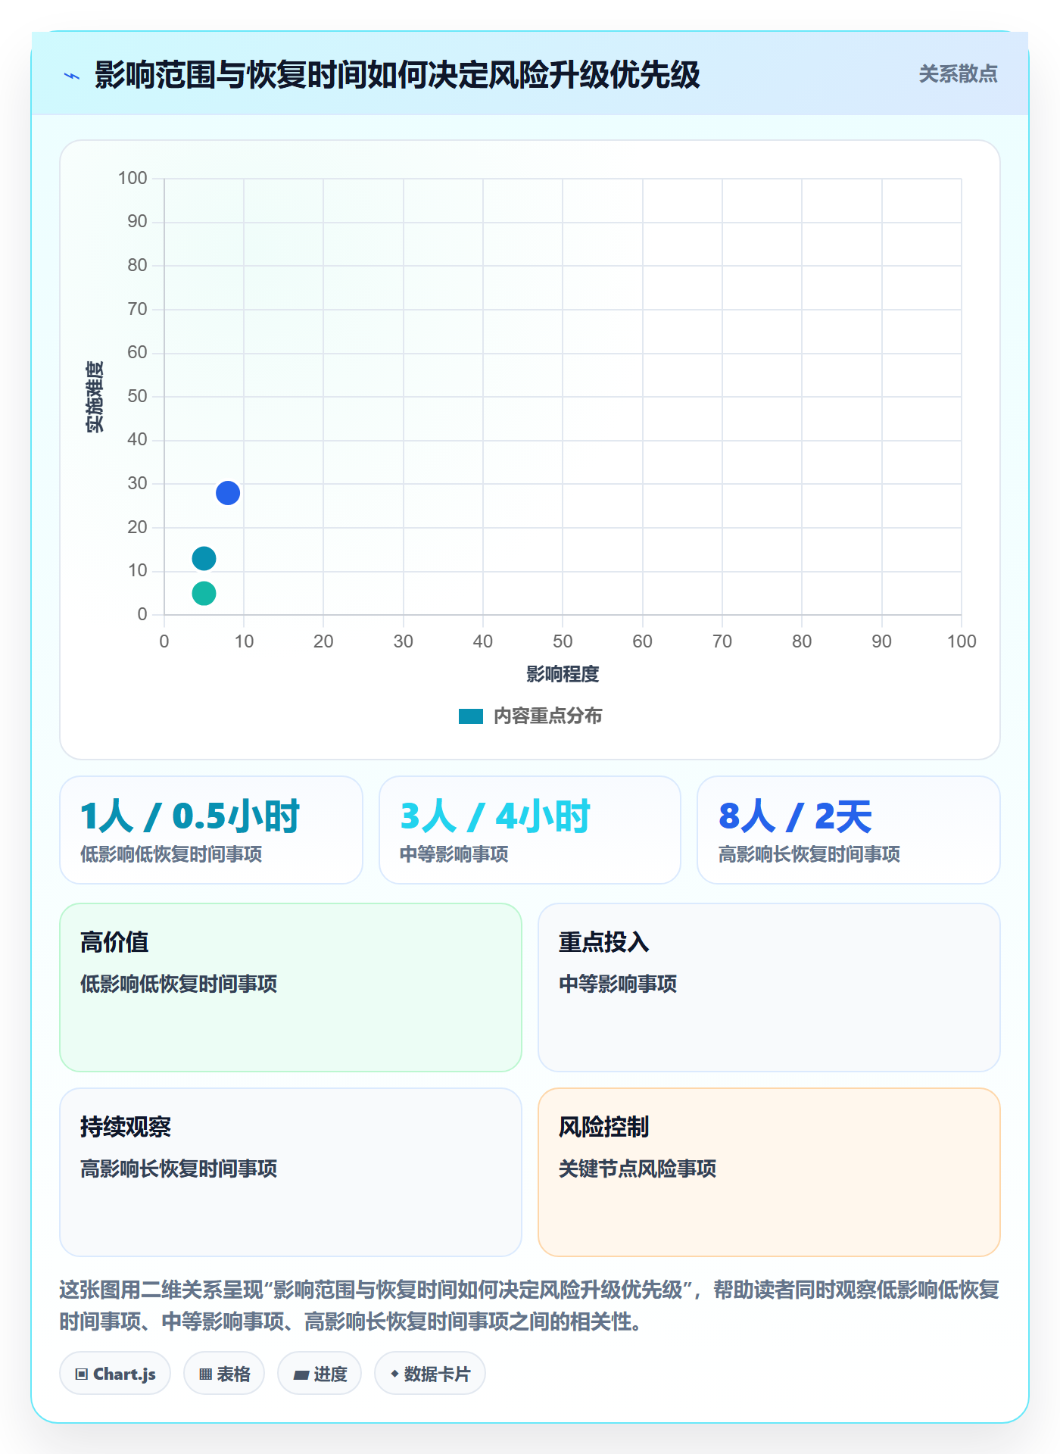Viewport: 1060px width, 1454px height.
Task: Click the dark teal scatter point
Action: point(204,559)
